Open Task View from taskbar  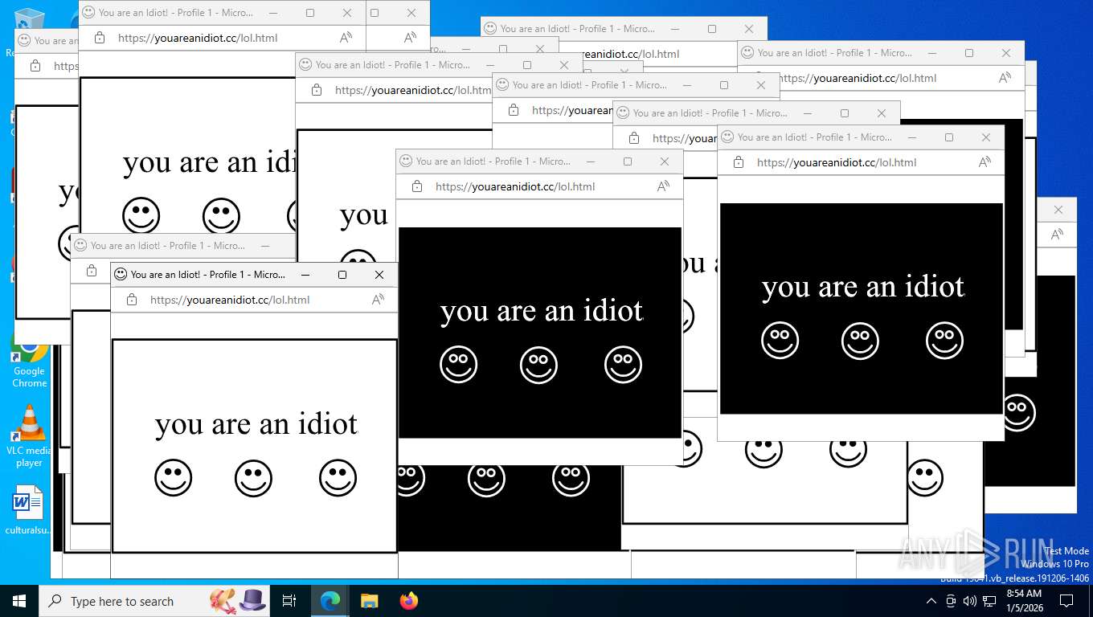[x=289, y=601]
